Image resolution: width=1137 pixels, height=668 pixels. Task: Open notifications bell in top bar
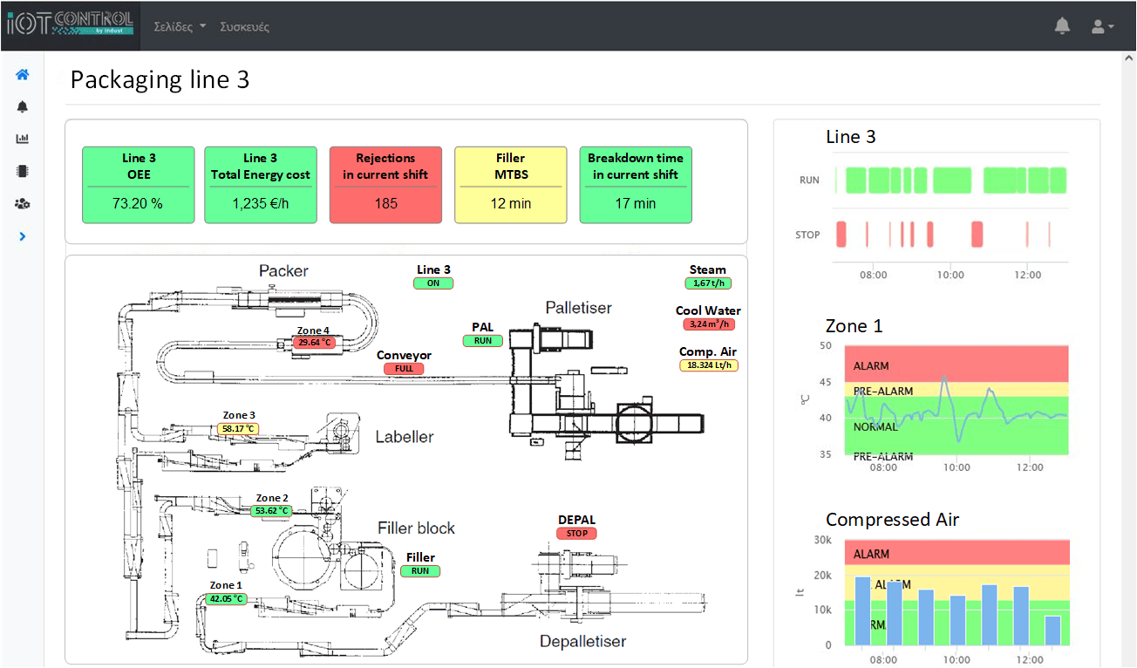(1062, 26)
